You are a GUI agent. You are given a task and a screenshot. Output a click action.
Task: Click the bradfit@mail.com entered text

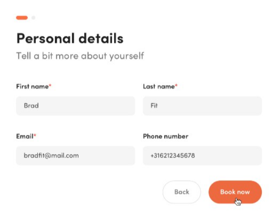[x=51, y=156]
